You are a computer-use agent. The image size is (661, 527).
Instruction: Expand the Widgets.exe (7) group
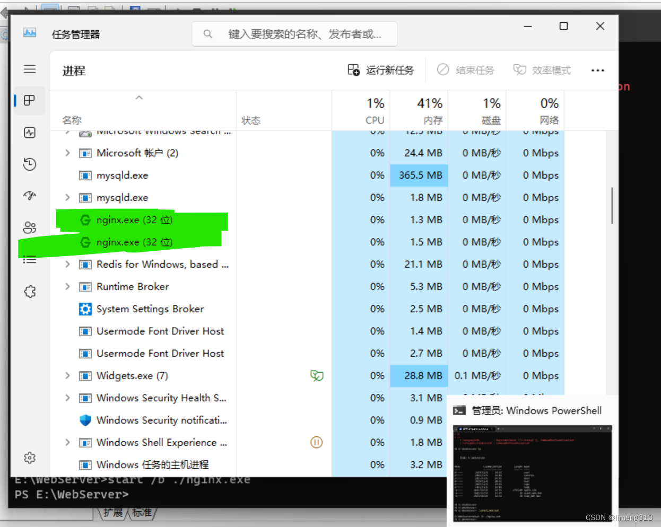click(67, 375)
